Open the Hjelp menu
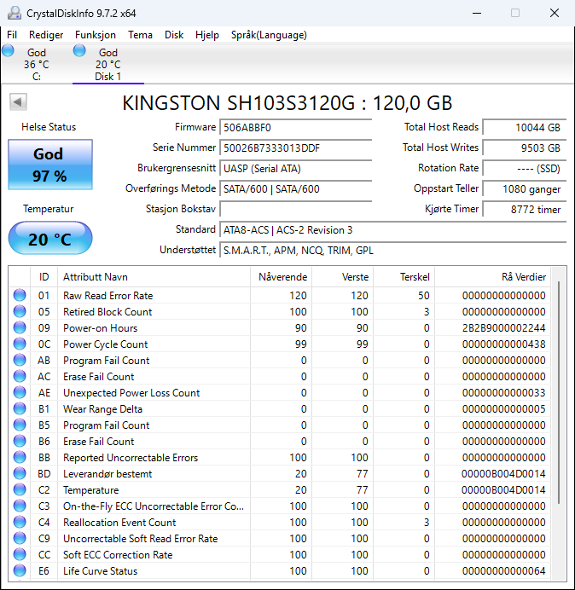Screen dimensions: 575x590 207,35
